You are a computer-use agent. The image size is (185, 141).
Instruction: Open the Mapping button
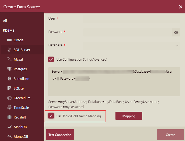[x=129, y=116]
